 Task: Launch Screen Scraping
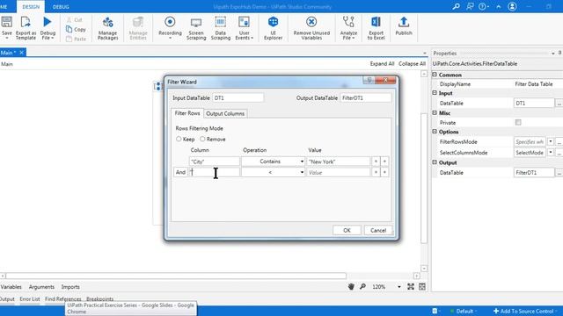196,28
